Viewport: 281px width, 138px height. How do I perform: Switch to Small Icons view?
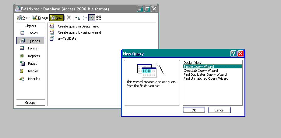coord(85,18)
